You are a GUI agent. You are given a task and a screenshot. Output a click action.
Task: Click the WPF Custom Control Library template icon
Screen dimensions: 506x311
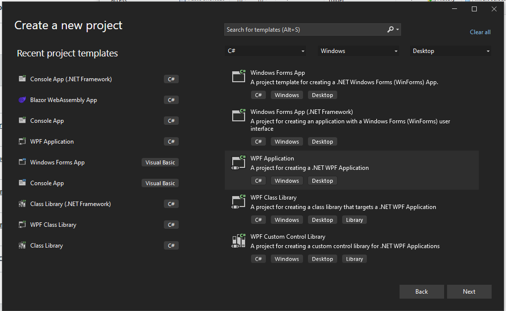[239, 241]
